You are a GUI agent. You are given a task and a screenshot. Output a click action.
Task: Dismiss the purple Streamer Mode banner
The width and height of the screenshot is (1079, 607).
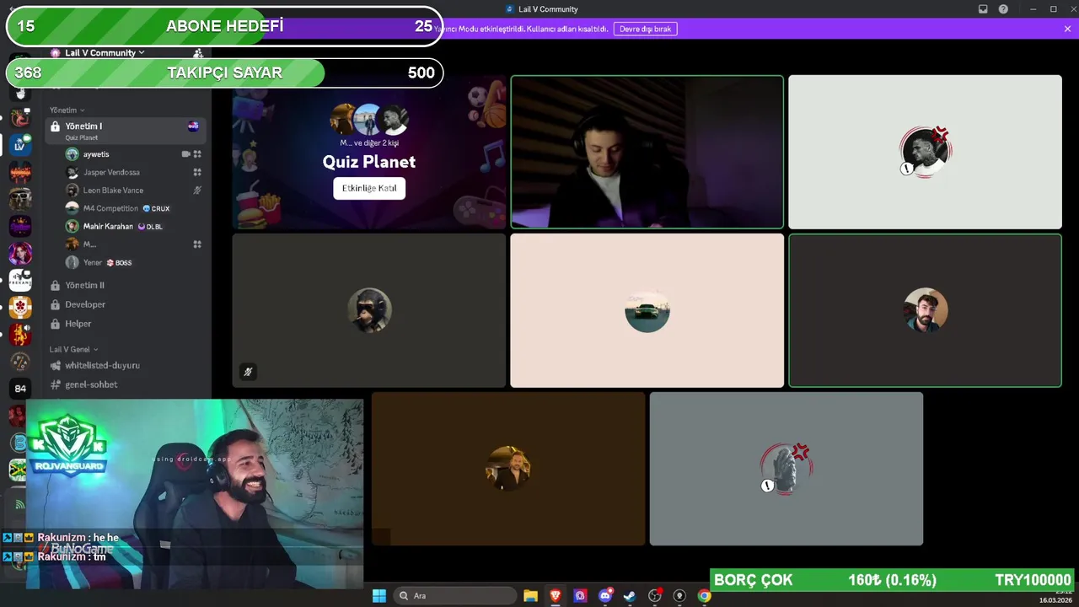tap(1067, 29)
